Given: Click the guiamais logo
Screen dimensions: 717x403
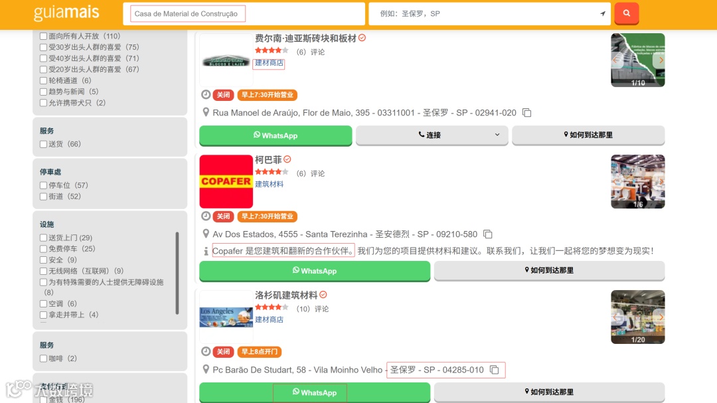Looking at the screenshot, I should 66,13.
